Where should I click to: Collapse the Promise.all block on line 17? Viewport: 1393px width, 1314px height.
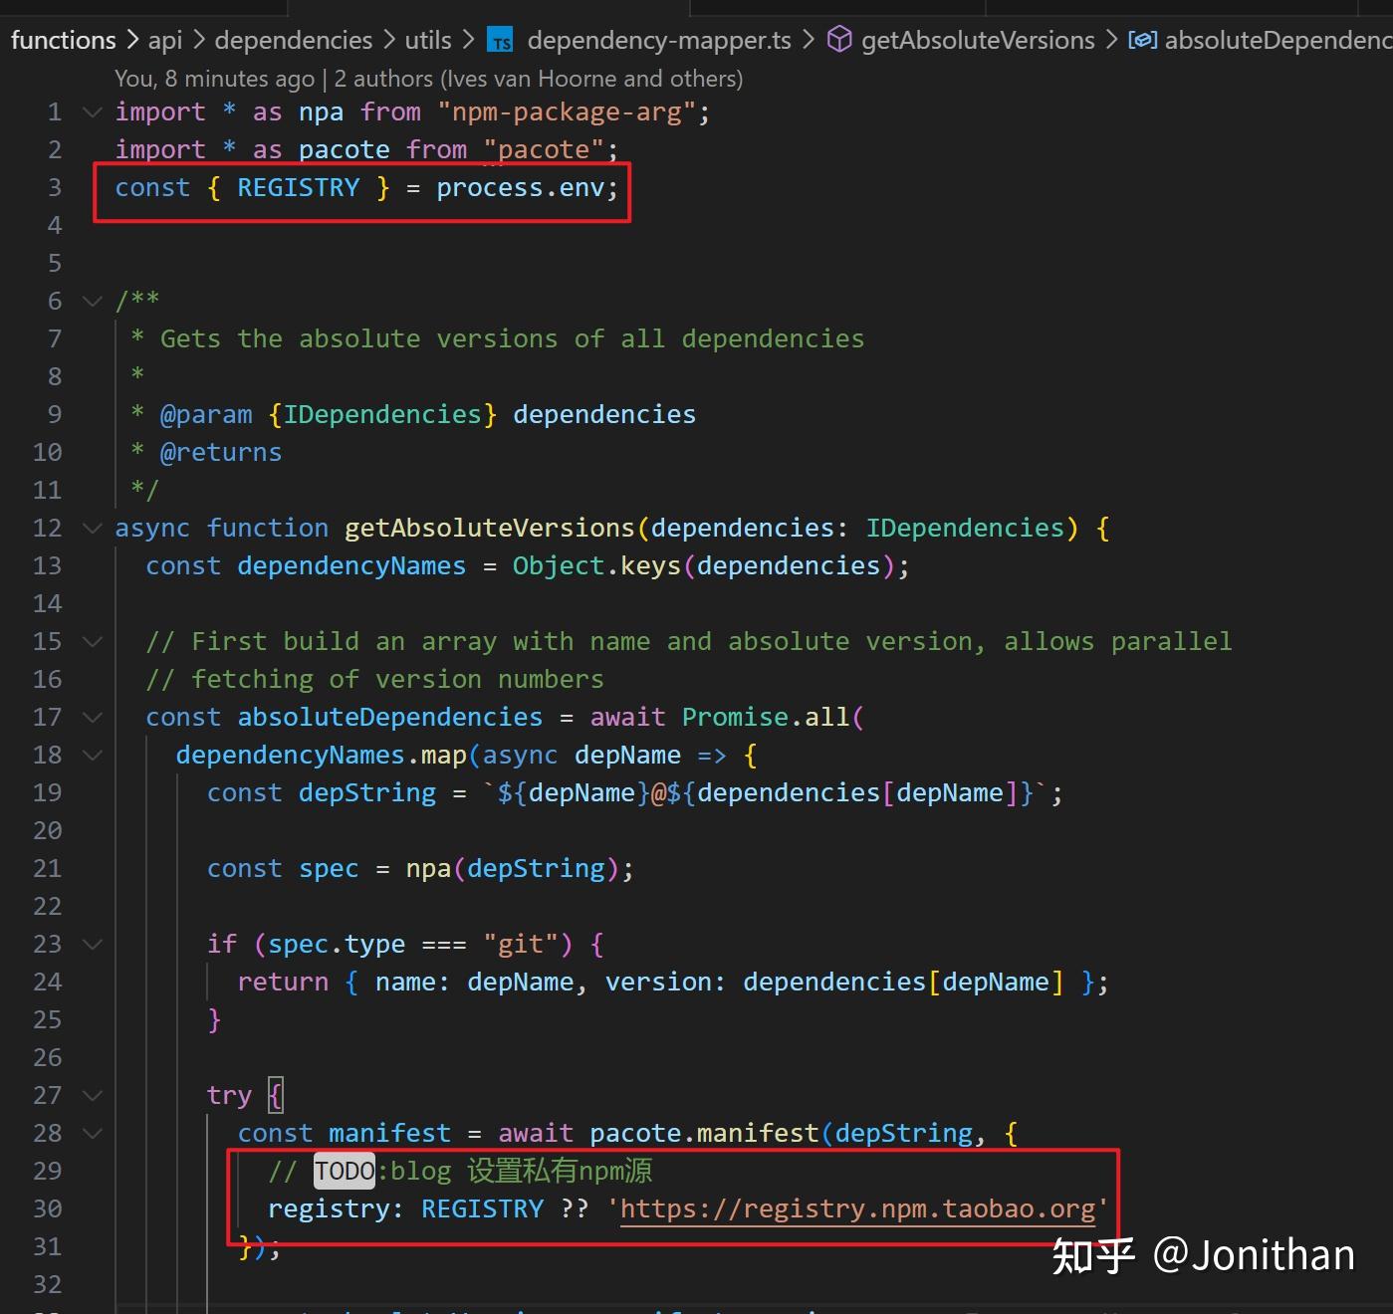(92, 716)
